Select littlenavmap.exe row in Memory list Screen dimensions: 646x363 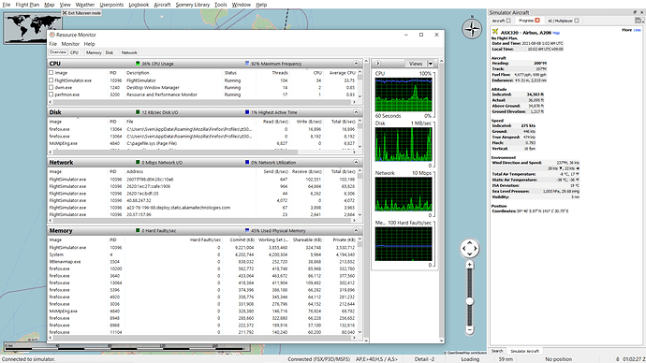202,262
